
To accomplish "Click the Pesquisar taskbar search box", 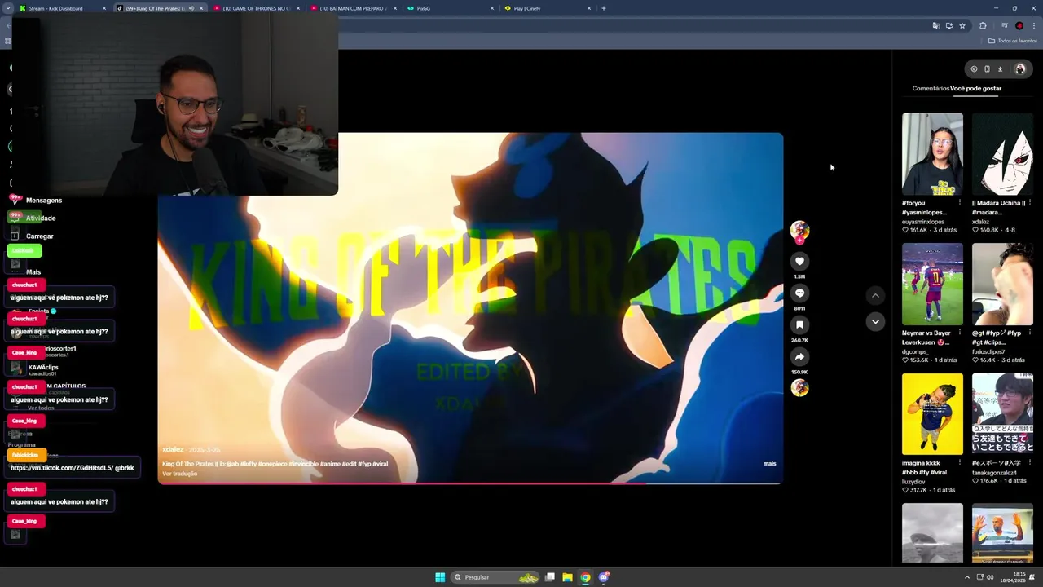I will pyautogui.click(x=495, y=577).
